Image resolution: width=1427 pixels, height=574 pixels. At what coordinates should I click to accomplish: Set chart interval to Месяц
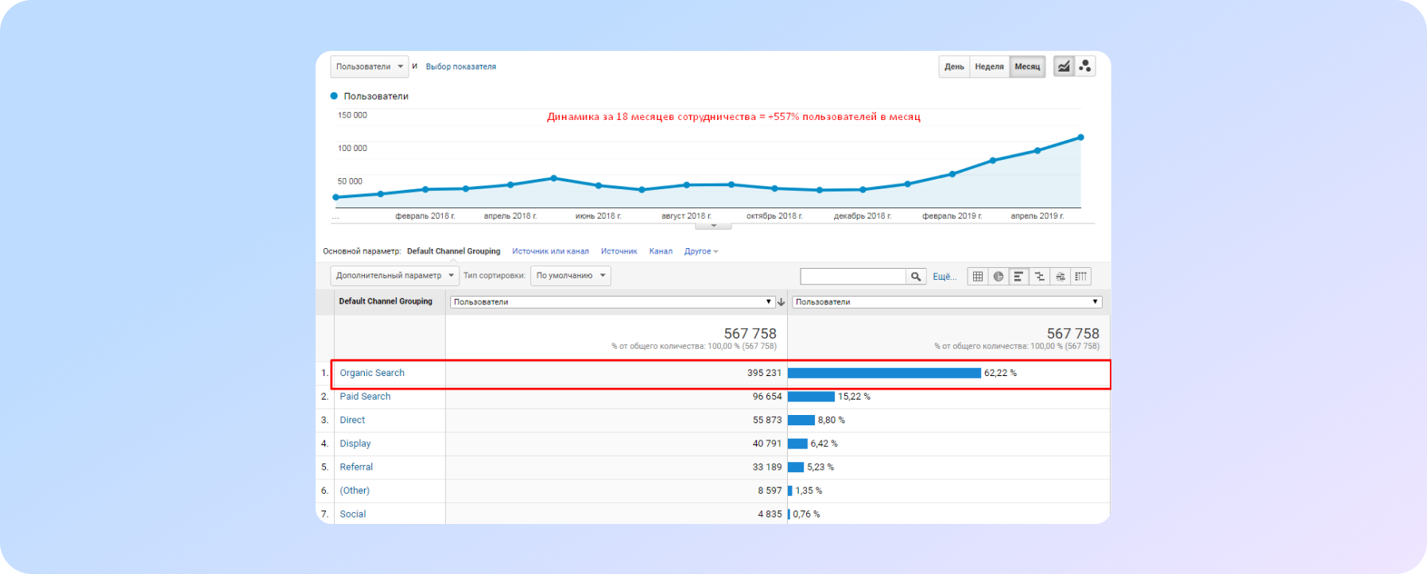tap(1027, 67)
